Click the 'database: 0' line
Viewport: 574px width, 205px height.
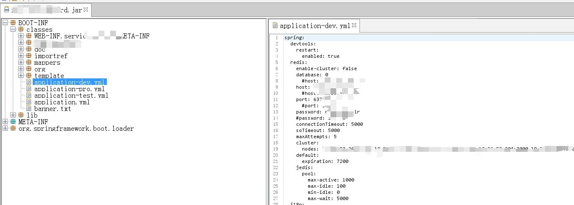(x=312, y=75)
